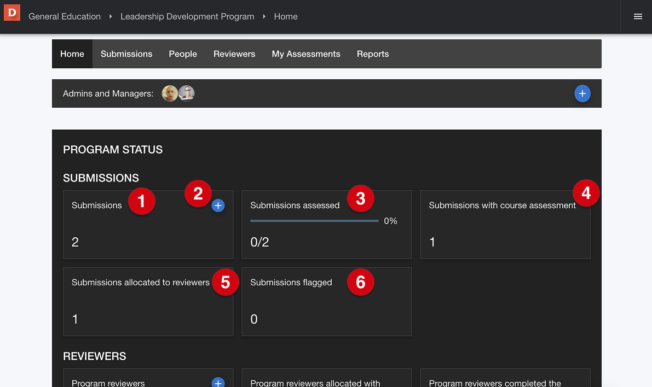Viewport: 652px width, 387px height.
Task: Click the blue plus to add a submission
Action: (x=217, y=205)
